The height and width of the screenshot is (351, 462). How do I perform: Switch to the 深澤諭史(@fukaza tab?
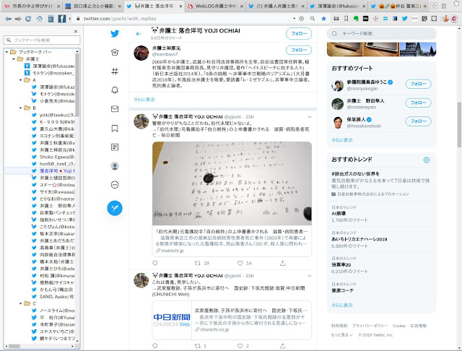338,6
